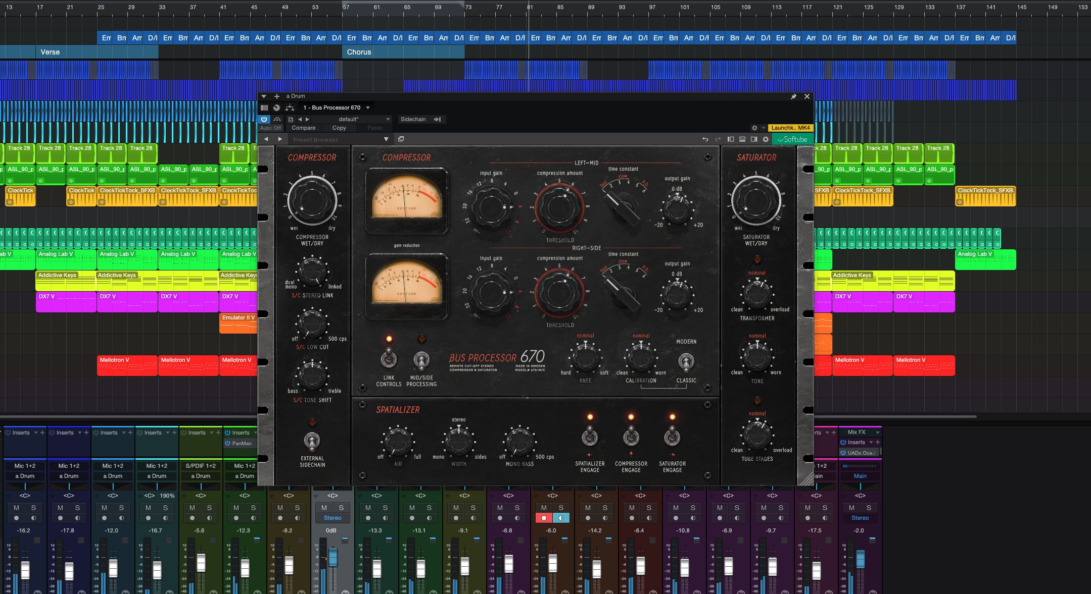Go to previous preset in Preset Browser
Viewport: 1091px width, 594px height.
click(266, 139)
